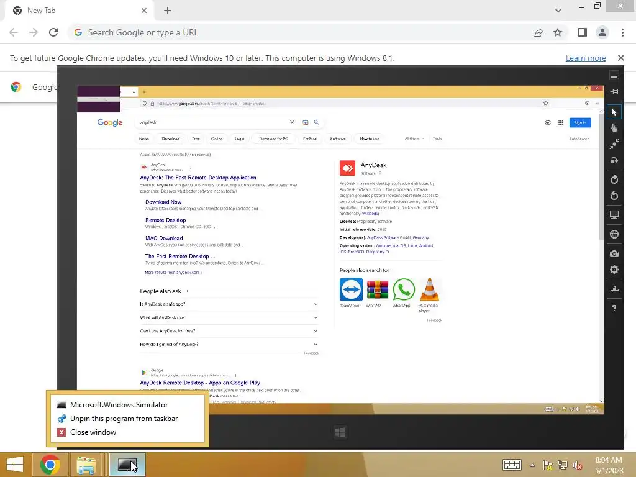Open All filters dropdown
The width and height of the screenshot is (636, 477).
pyautogui.click(x=414, y=139)
